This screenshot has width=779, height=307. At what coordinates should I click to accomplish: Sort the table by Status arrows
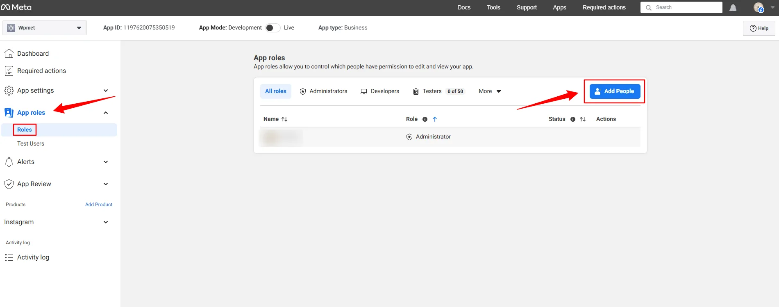583,119
